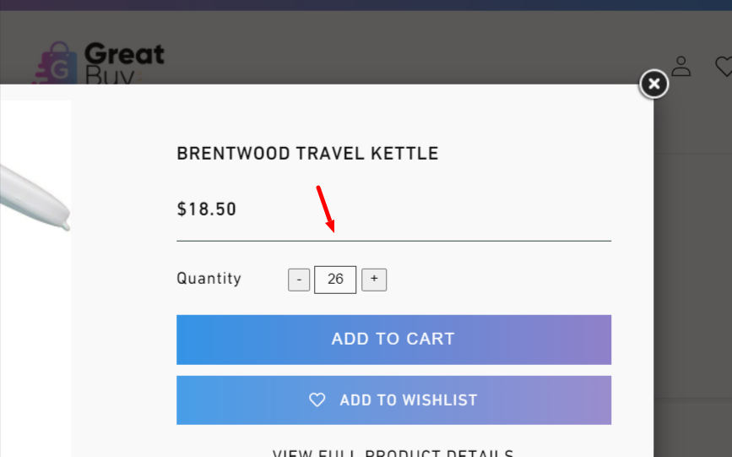Increase quantity with the plus button
This screenshot has width=732, height=457.
[x=374, y=280]
